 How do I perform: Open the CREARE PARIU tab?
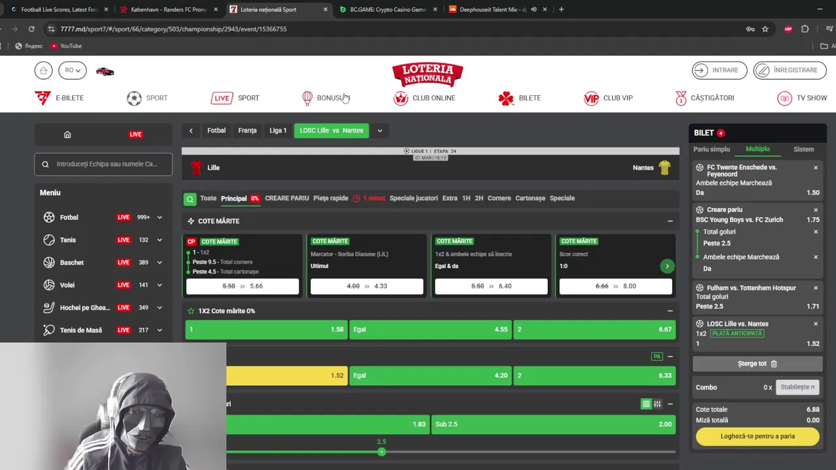(x=287, y=198)
